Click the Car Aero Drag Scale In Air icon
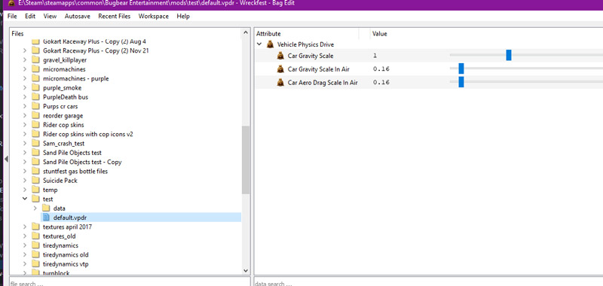 pos(280,82)
